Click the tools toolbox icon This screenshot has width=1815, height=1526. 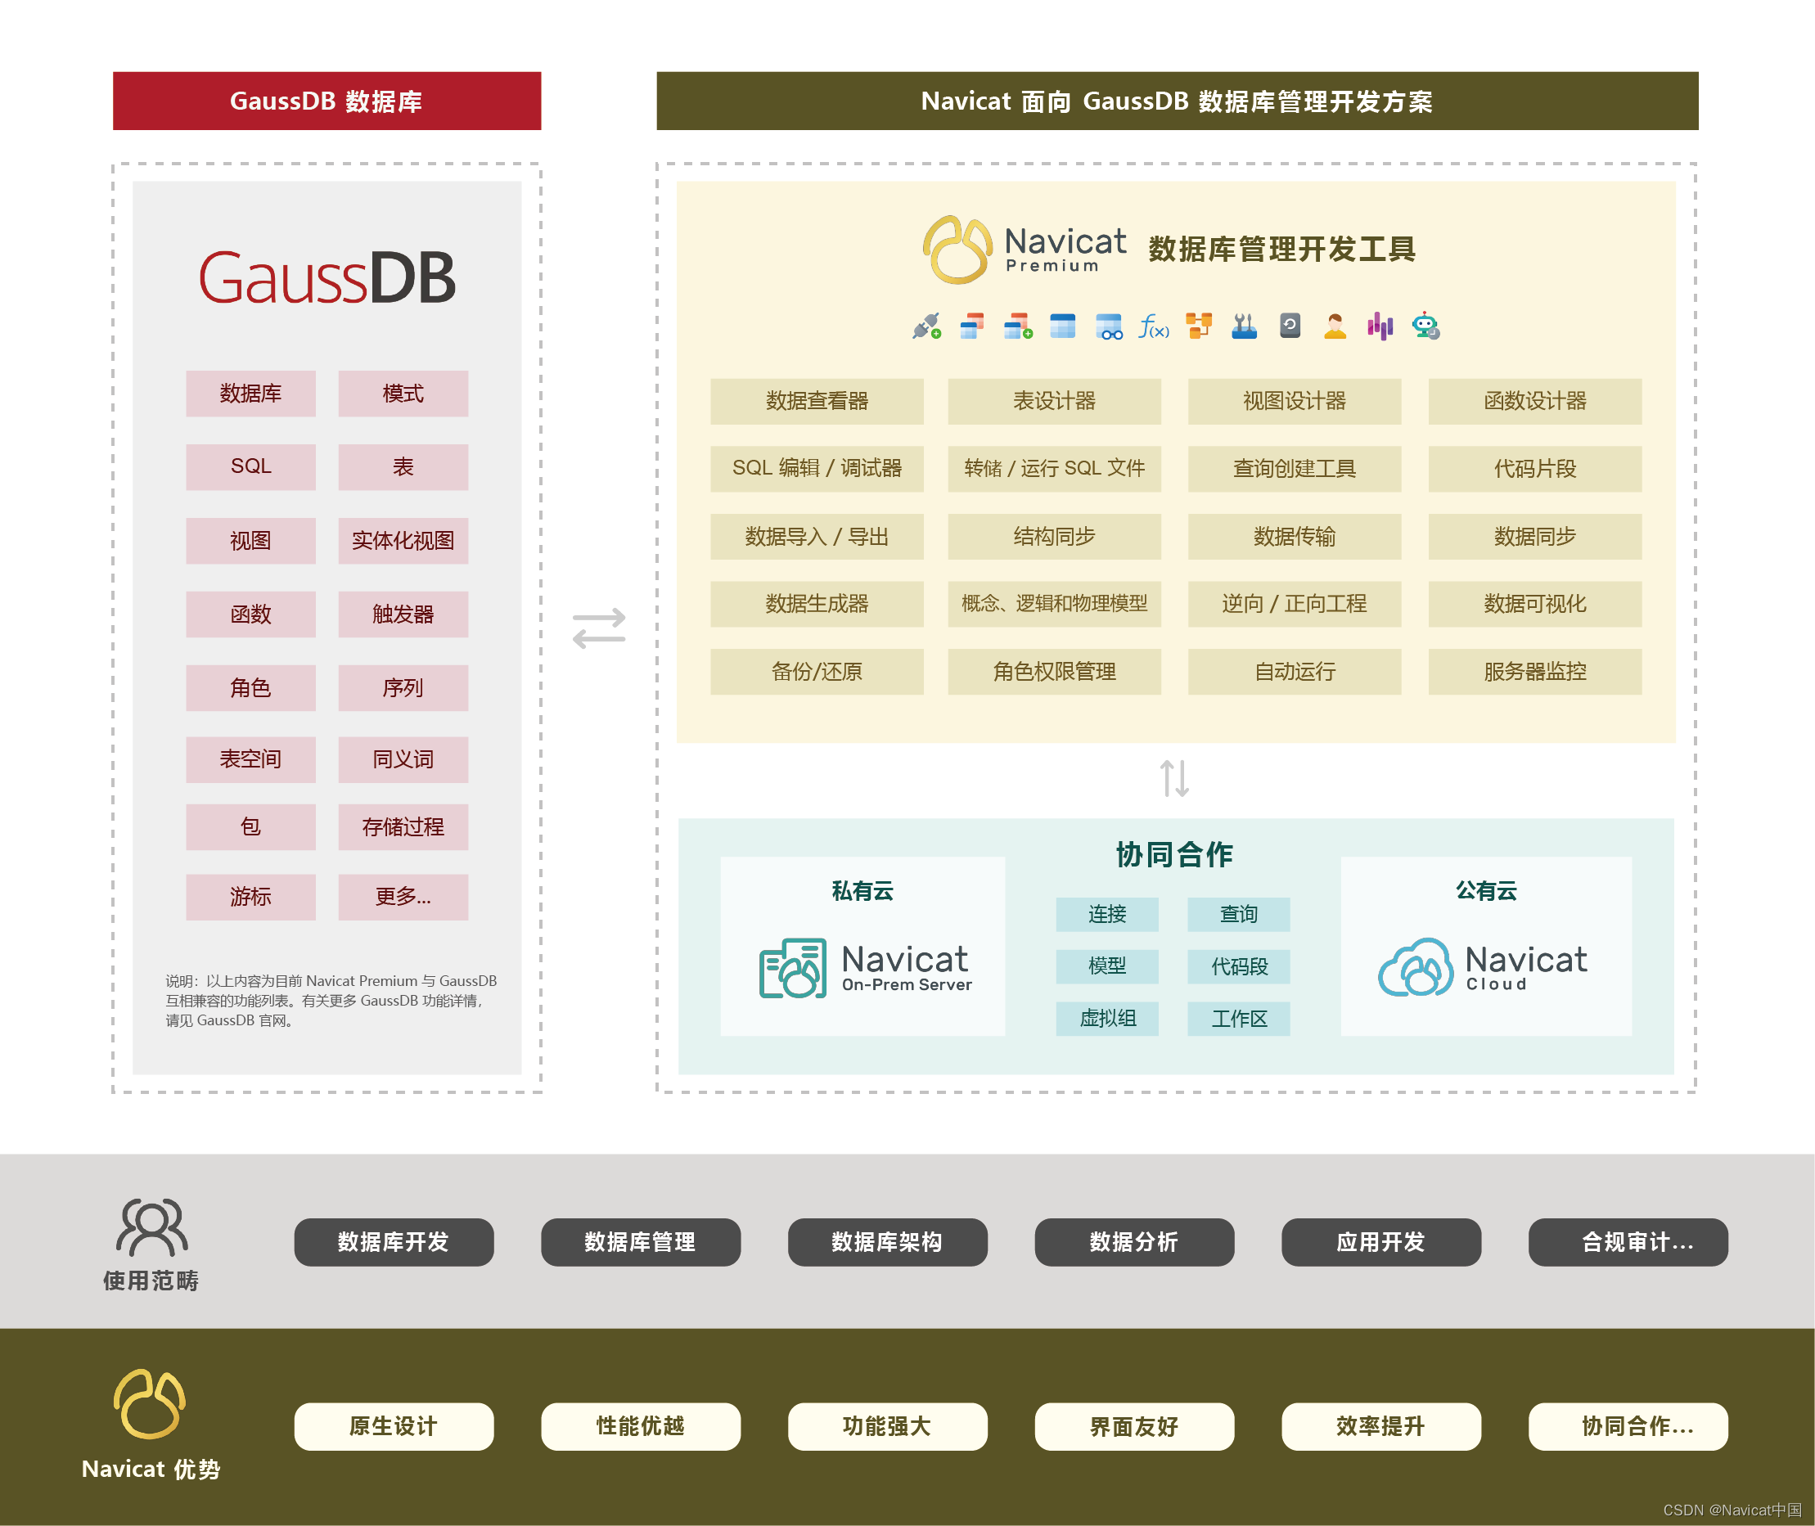1244,326
